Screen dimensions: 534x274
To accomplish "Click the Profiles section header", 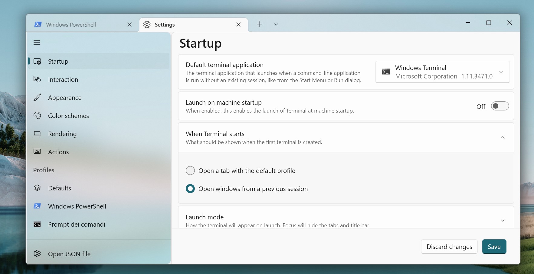I will point(44,170).
